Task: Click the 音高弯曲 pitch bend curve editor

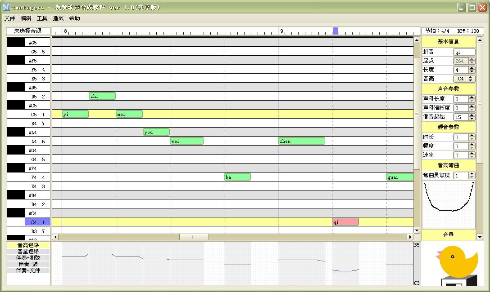Action: click(x=449, y=204)
